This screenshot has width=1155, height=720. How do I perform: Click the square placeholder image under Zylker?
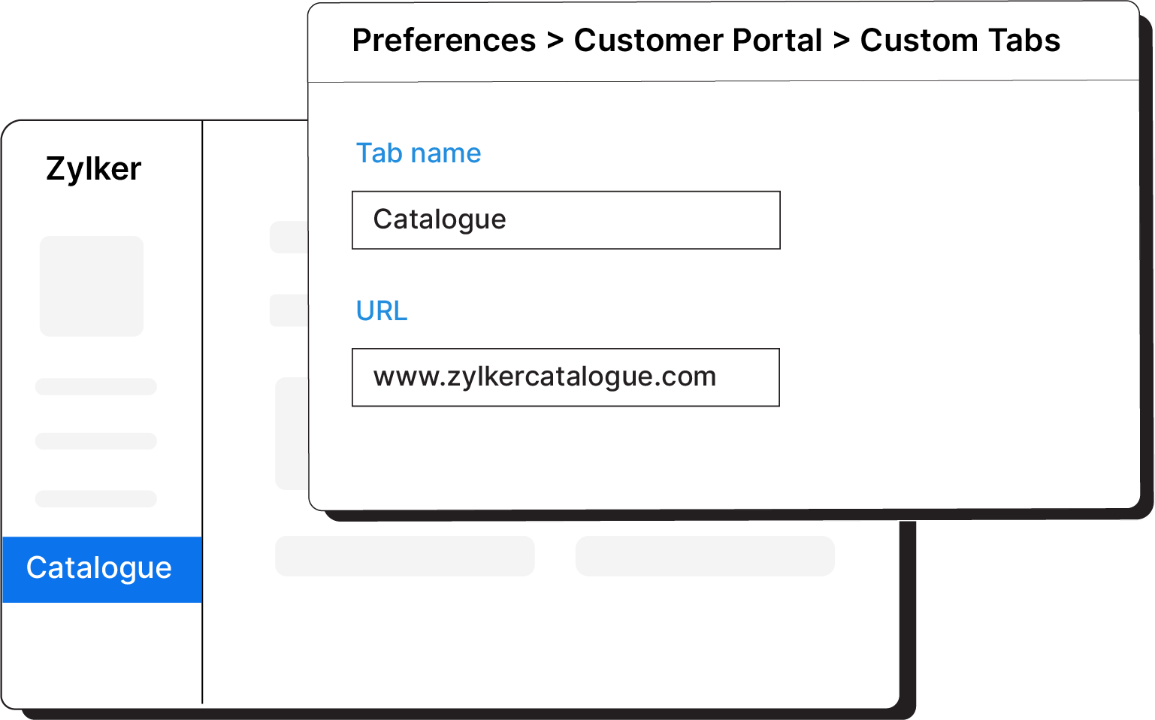click(x=92, y=286)
